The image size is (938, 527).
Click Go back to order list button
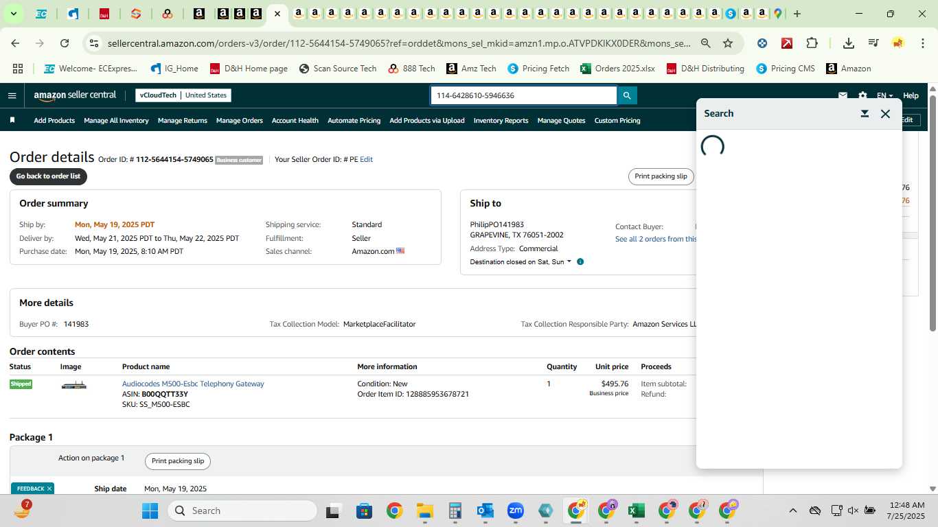48,176
